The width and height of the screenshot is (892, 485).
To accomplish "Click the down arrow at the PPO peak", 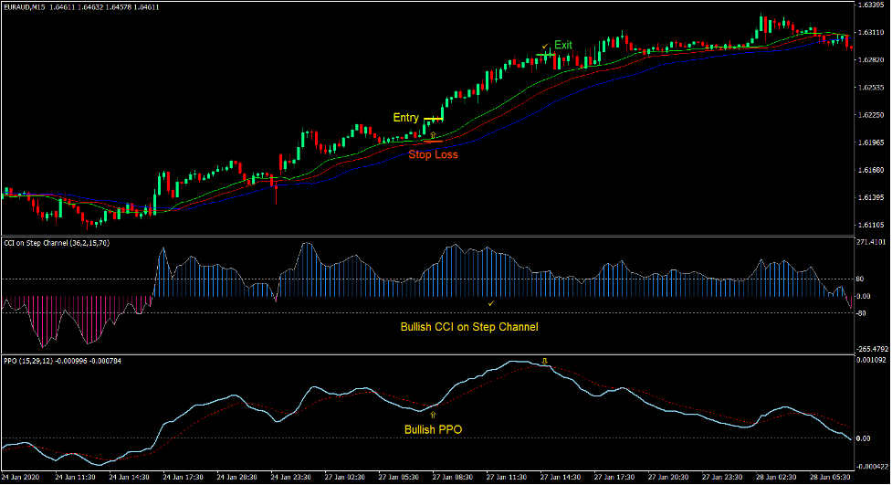I will (545, 361).
